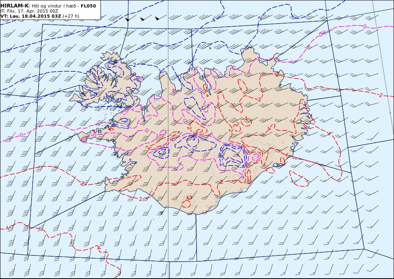Click the valid time 'Lau. 18.04.2015 03Z'
This screenshot has width=394, height=279.
[35, 16]
